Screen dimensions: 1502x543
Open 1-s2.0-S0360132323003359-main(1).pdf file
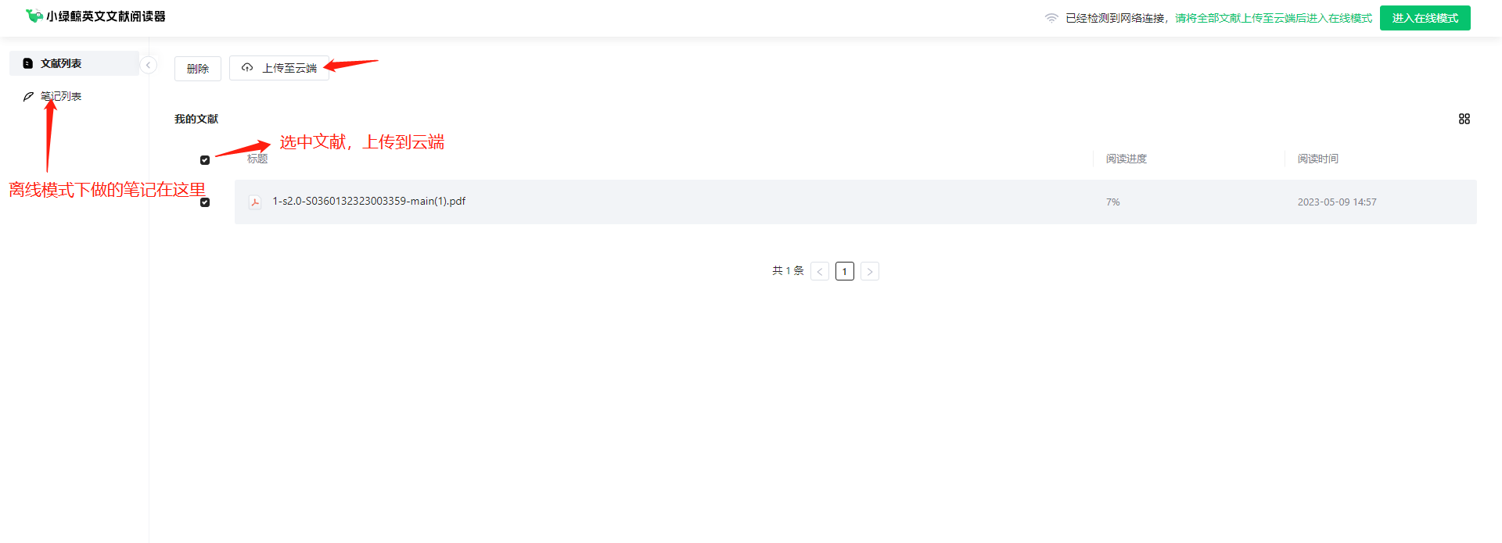368,201
